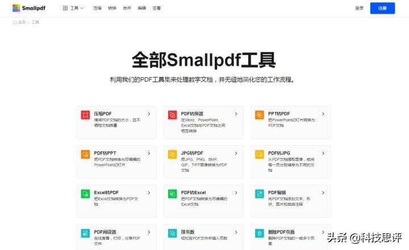
Task: Select the PDF转PPT title text
Action: coord(105,153)
